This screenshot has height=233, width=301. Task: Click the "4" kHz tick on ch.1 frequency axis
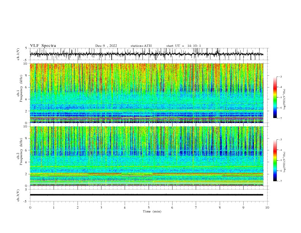(26, 99)
